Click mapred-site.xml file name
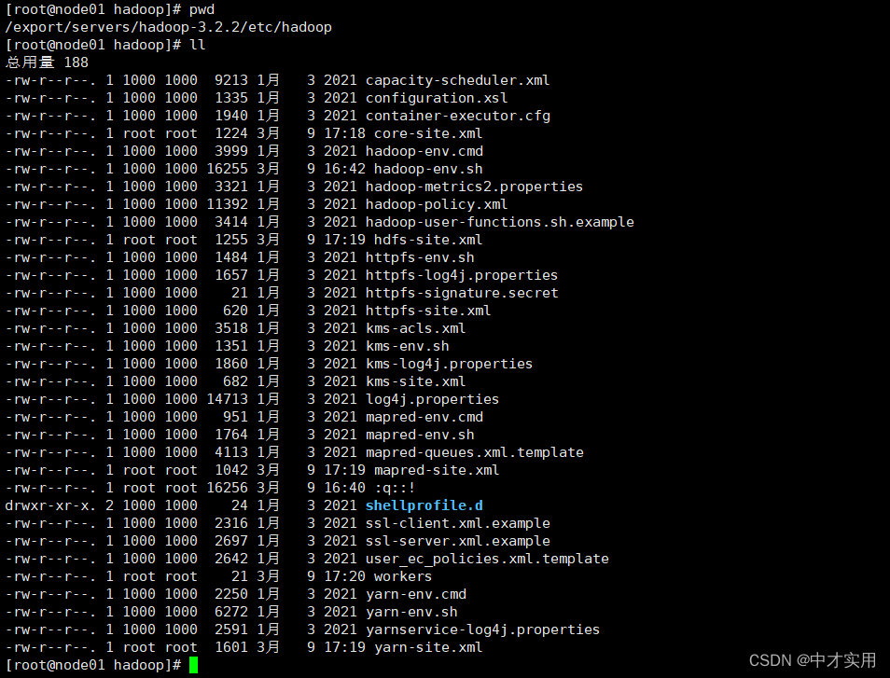This screenshot has width=890, height=678. [x=437, y=470]
